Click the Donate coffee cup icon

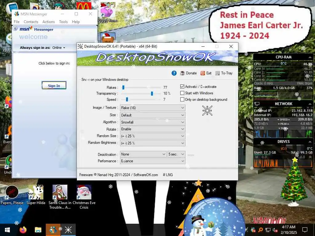182,73
